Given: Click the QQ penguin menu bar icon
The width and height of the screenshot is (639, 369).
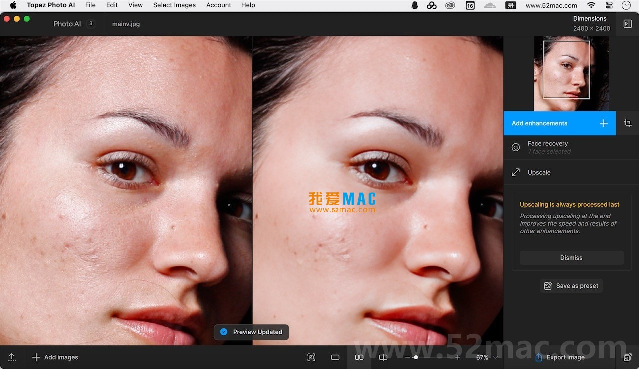Looking at the screenshot, I should pyautogui.click(x=415, y=5).
